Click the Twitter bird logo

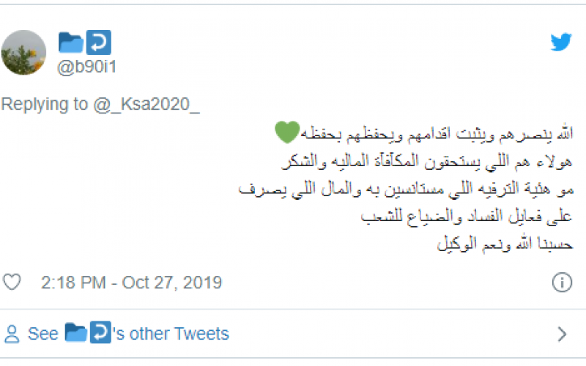click(561, 42)
